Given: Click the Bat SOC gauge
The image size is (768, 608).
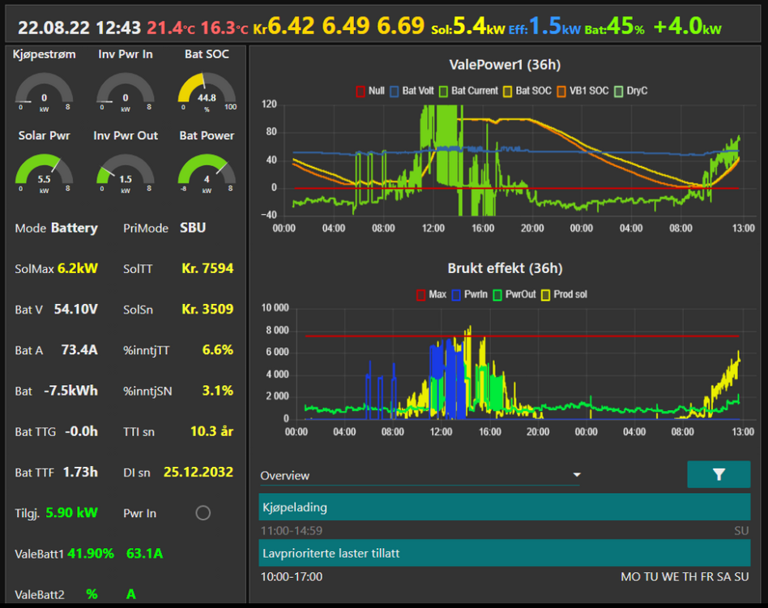Looking at the screenshot, I should coord(207,91).
